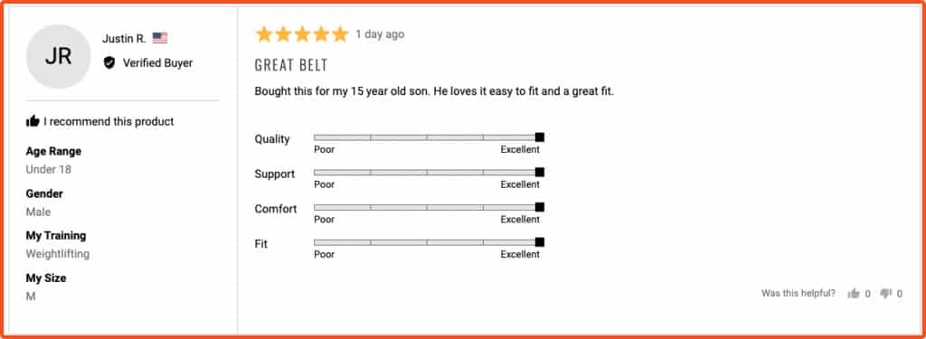Click the review body text

click(434, 92)
